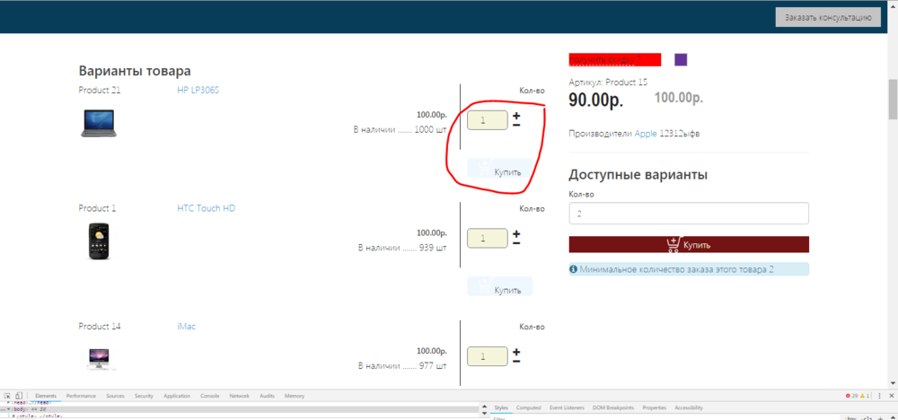
Task: Increase HTC Touch HD quantity with plus
Action: 516,233
